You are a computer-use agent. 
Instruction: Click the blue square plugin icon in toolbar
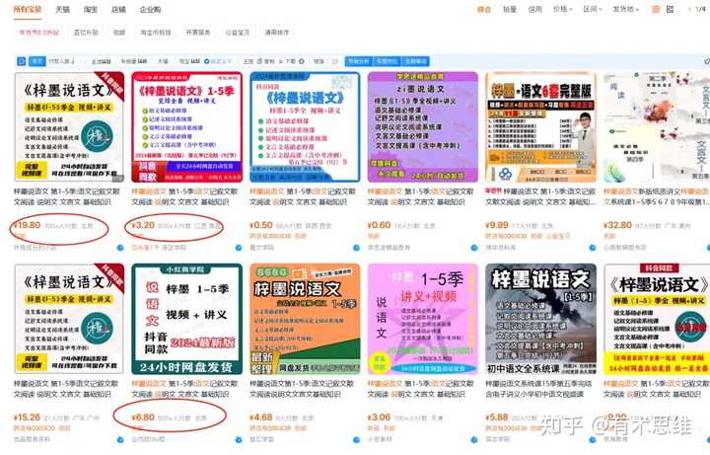point(22,61)
